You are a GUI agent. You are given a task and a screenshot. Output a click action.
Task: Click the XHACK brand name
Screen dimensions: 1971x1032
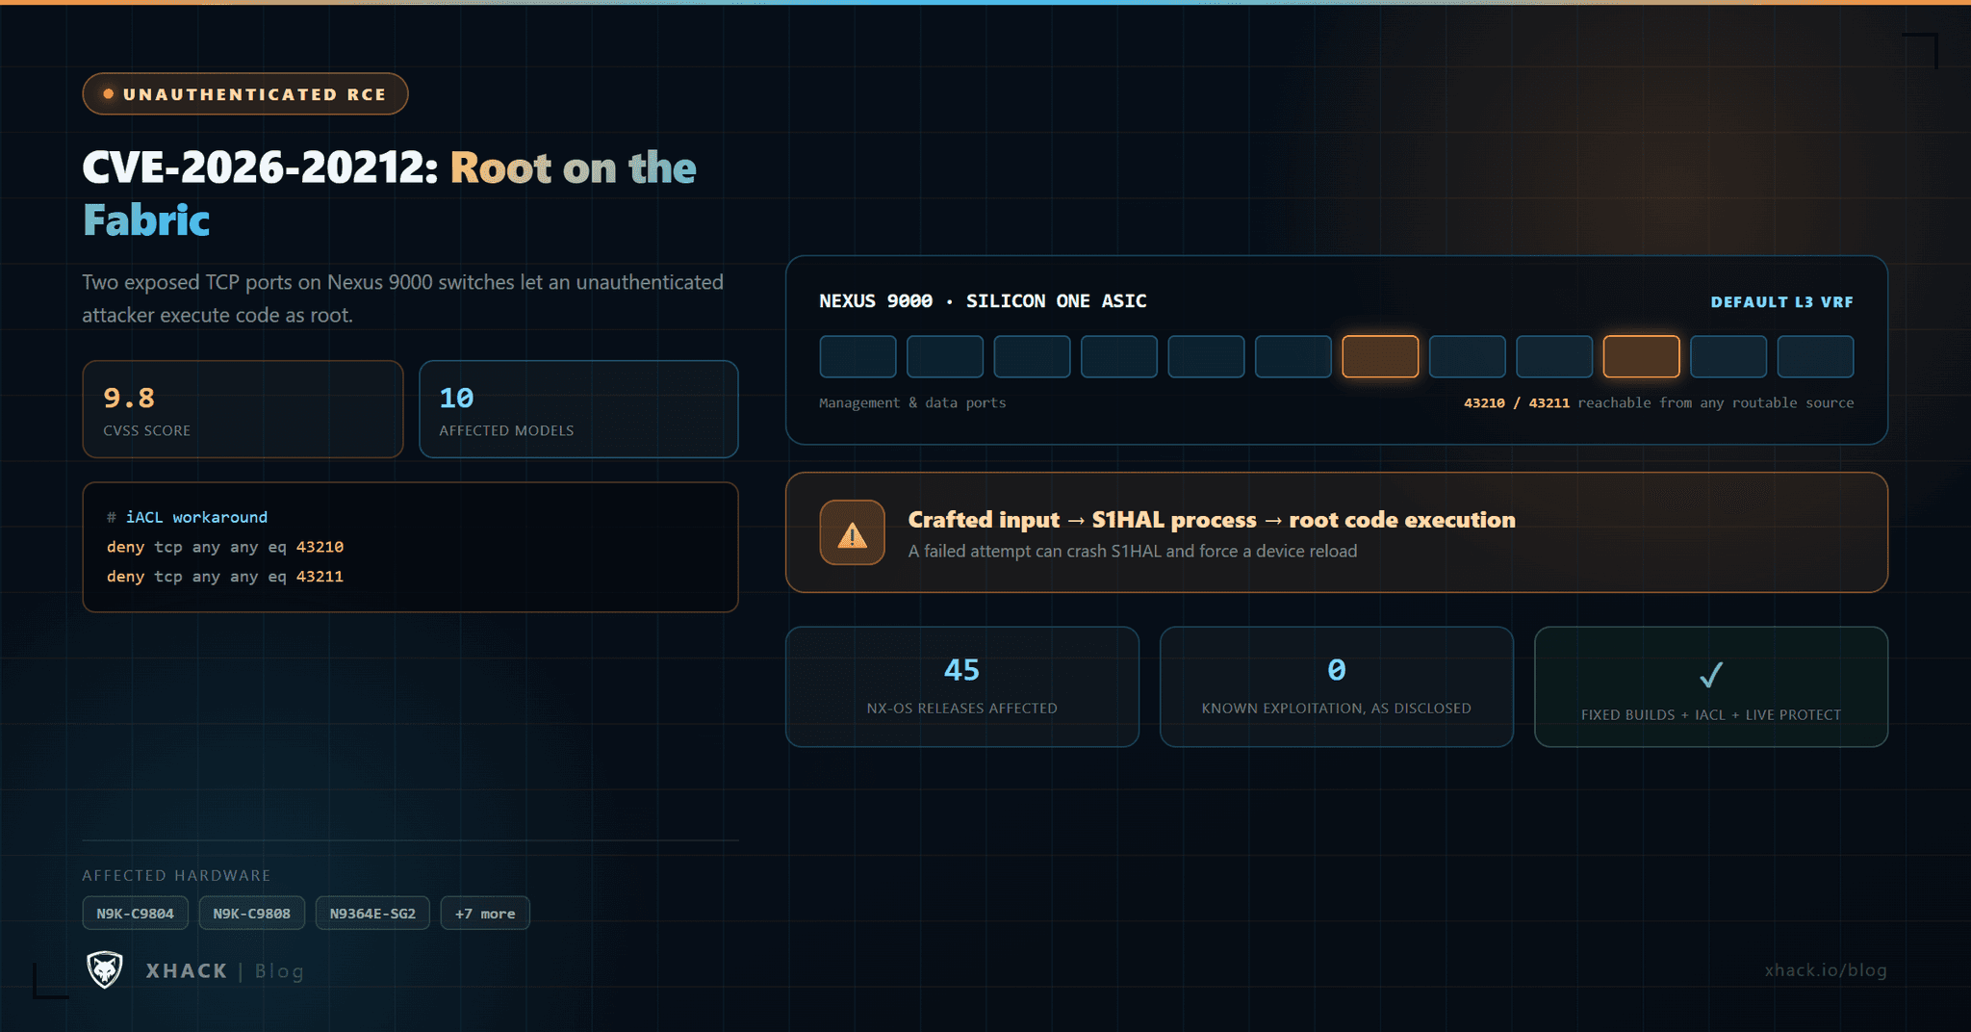pos(187,970)
